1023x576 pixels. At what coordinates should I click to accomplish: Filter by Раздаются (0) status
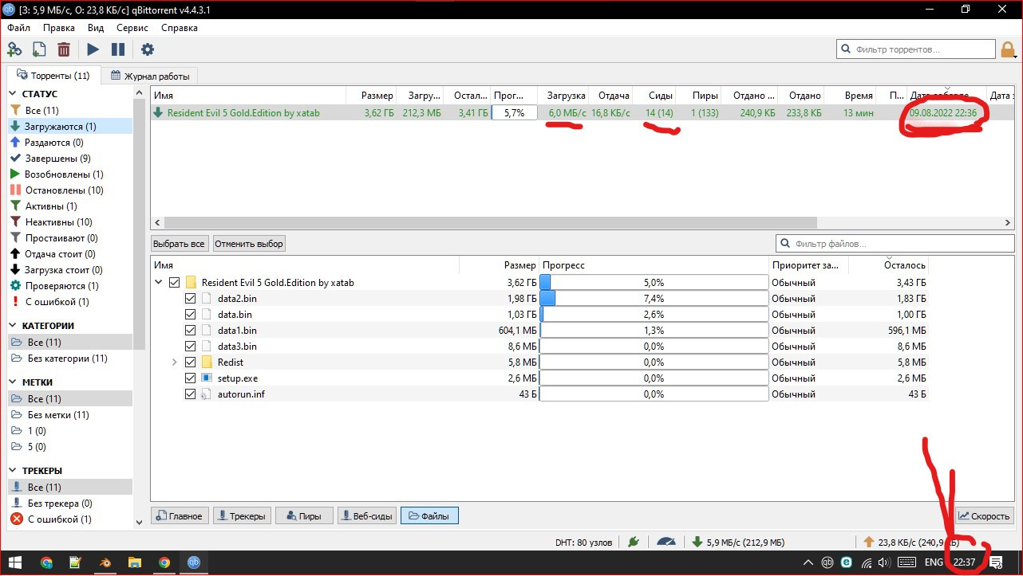(71, 142)
